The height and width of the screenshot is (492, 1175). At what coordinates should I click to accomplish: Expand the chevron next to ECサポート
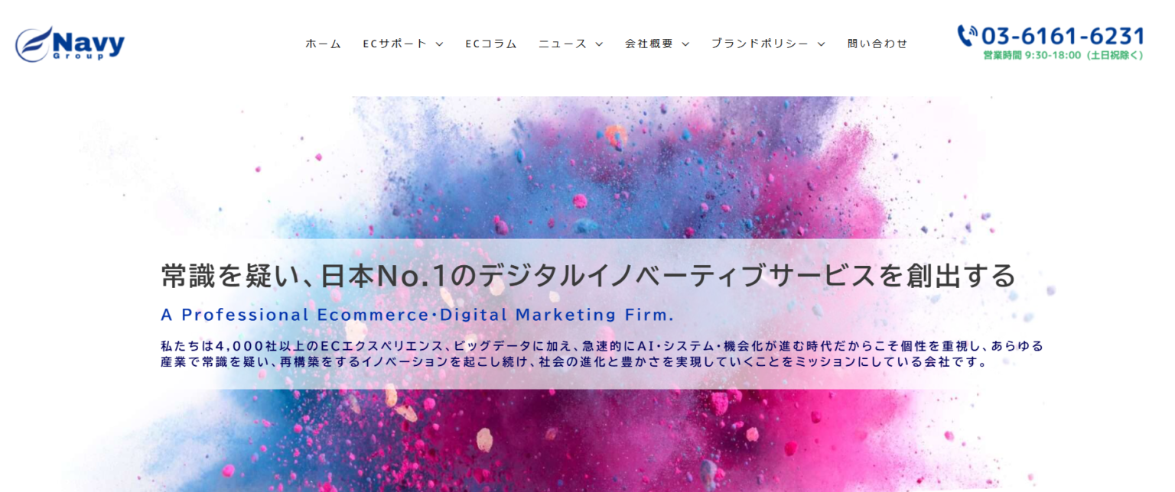[439, 44]
